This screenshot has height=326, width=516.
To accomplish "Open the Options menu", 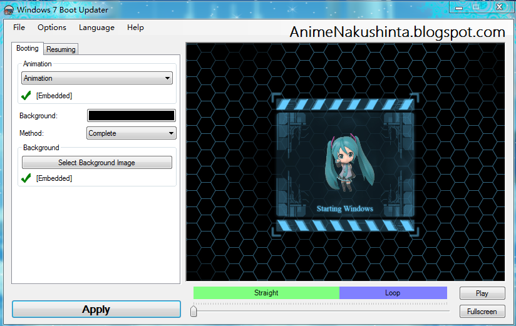I will [52, 28].
